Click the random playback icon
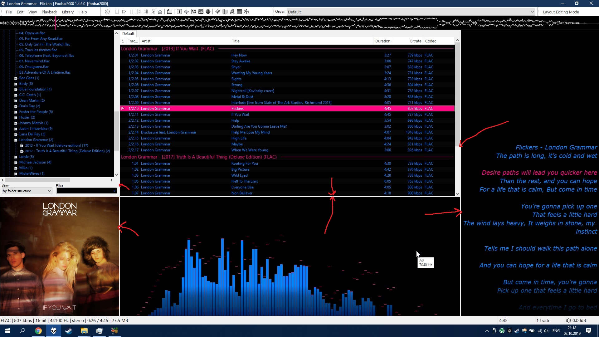 (x=153, y=12)
